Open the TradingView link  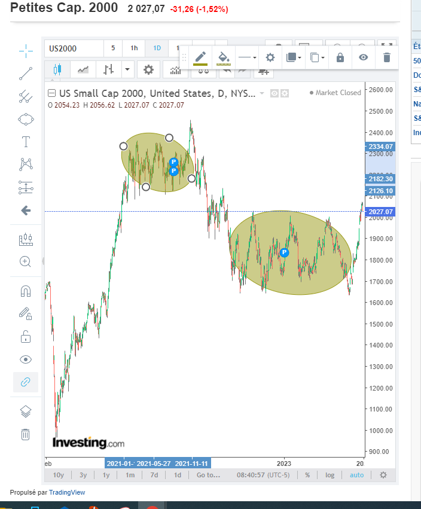[x=67, y=492]
